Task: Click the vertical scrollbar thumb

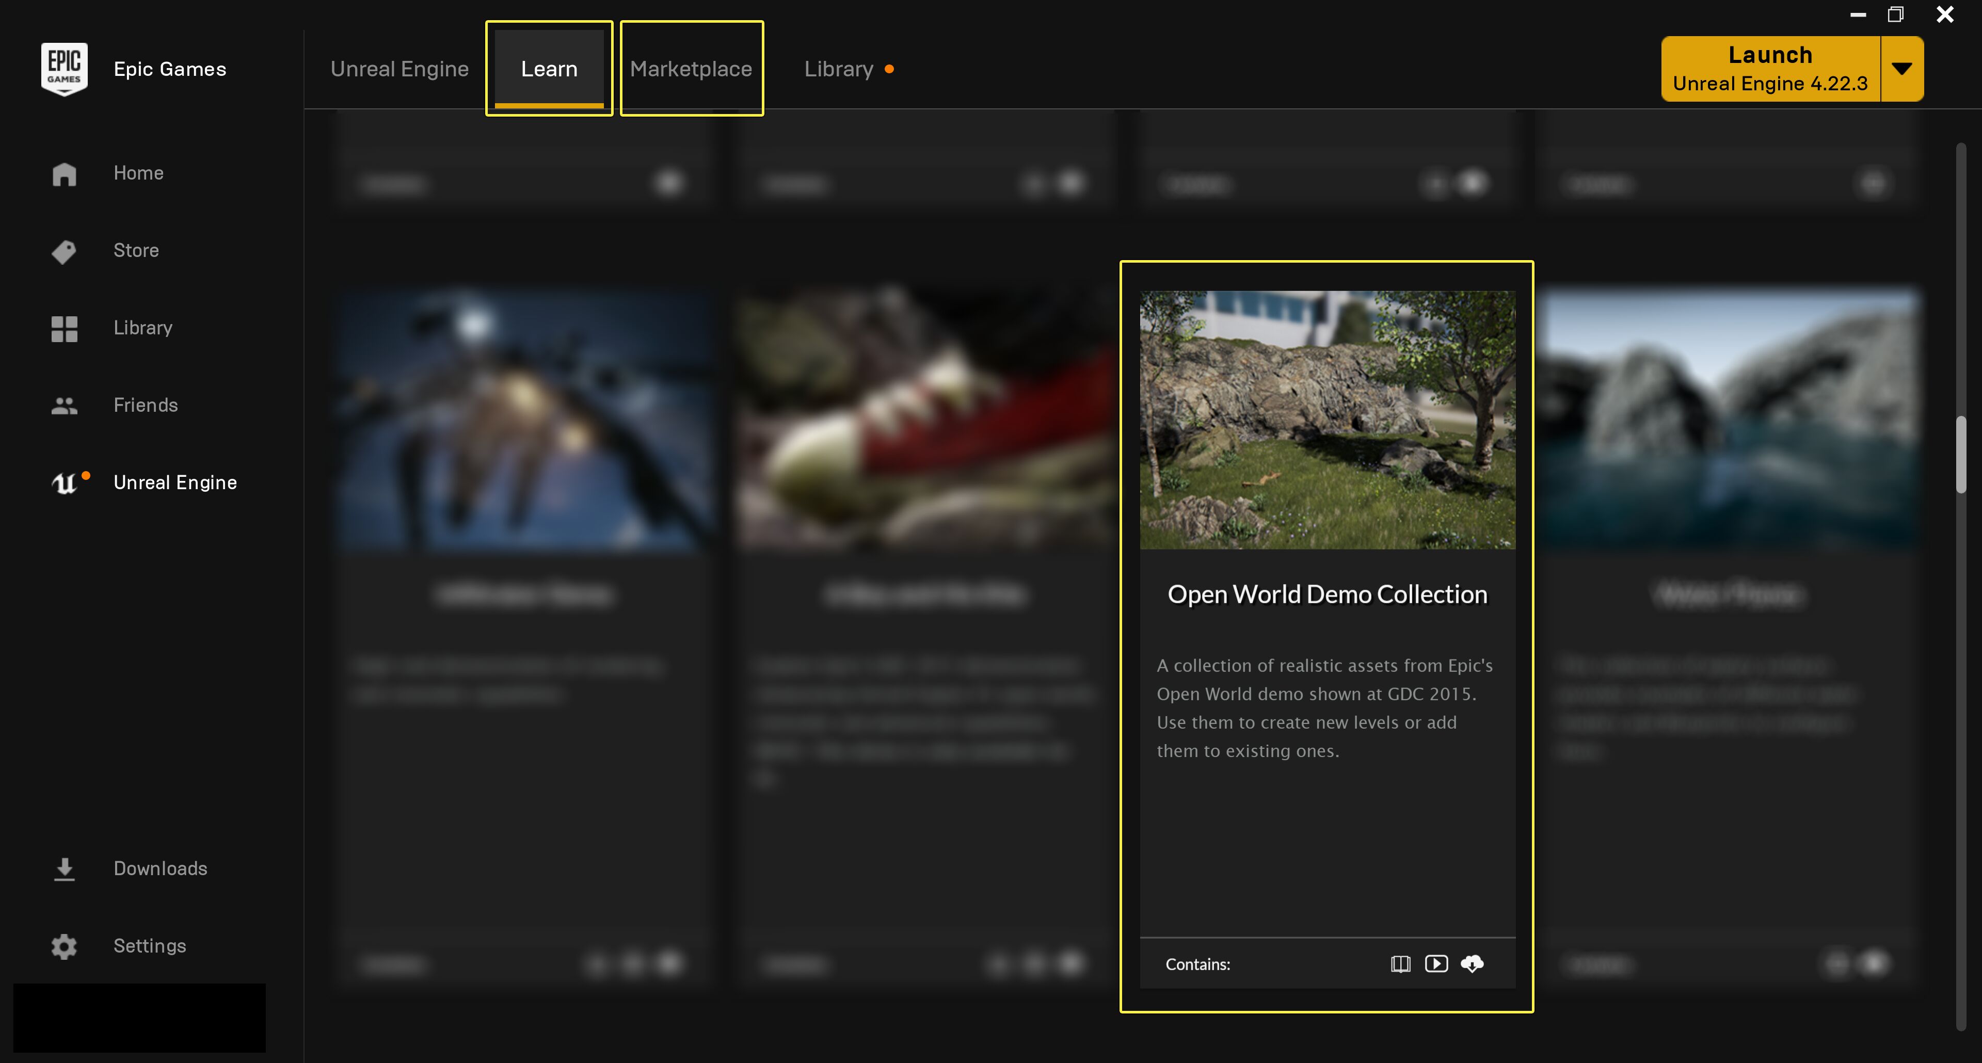Action: (x=1961, y=454)
